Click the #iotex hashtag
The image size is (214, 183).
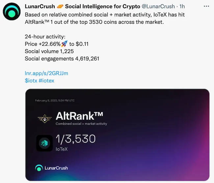(x=46, y=81)
